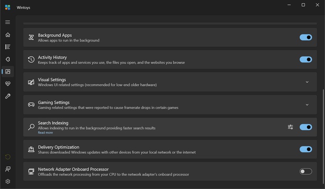Image resolution: width=325 pixels, height=189 pixels.
Task: Click 'Windows UI related settings' description
Action: [x=97, y=85]
